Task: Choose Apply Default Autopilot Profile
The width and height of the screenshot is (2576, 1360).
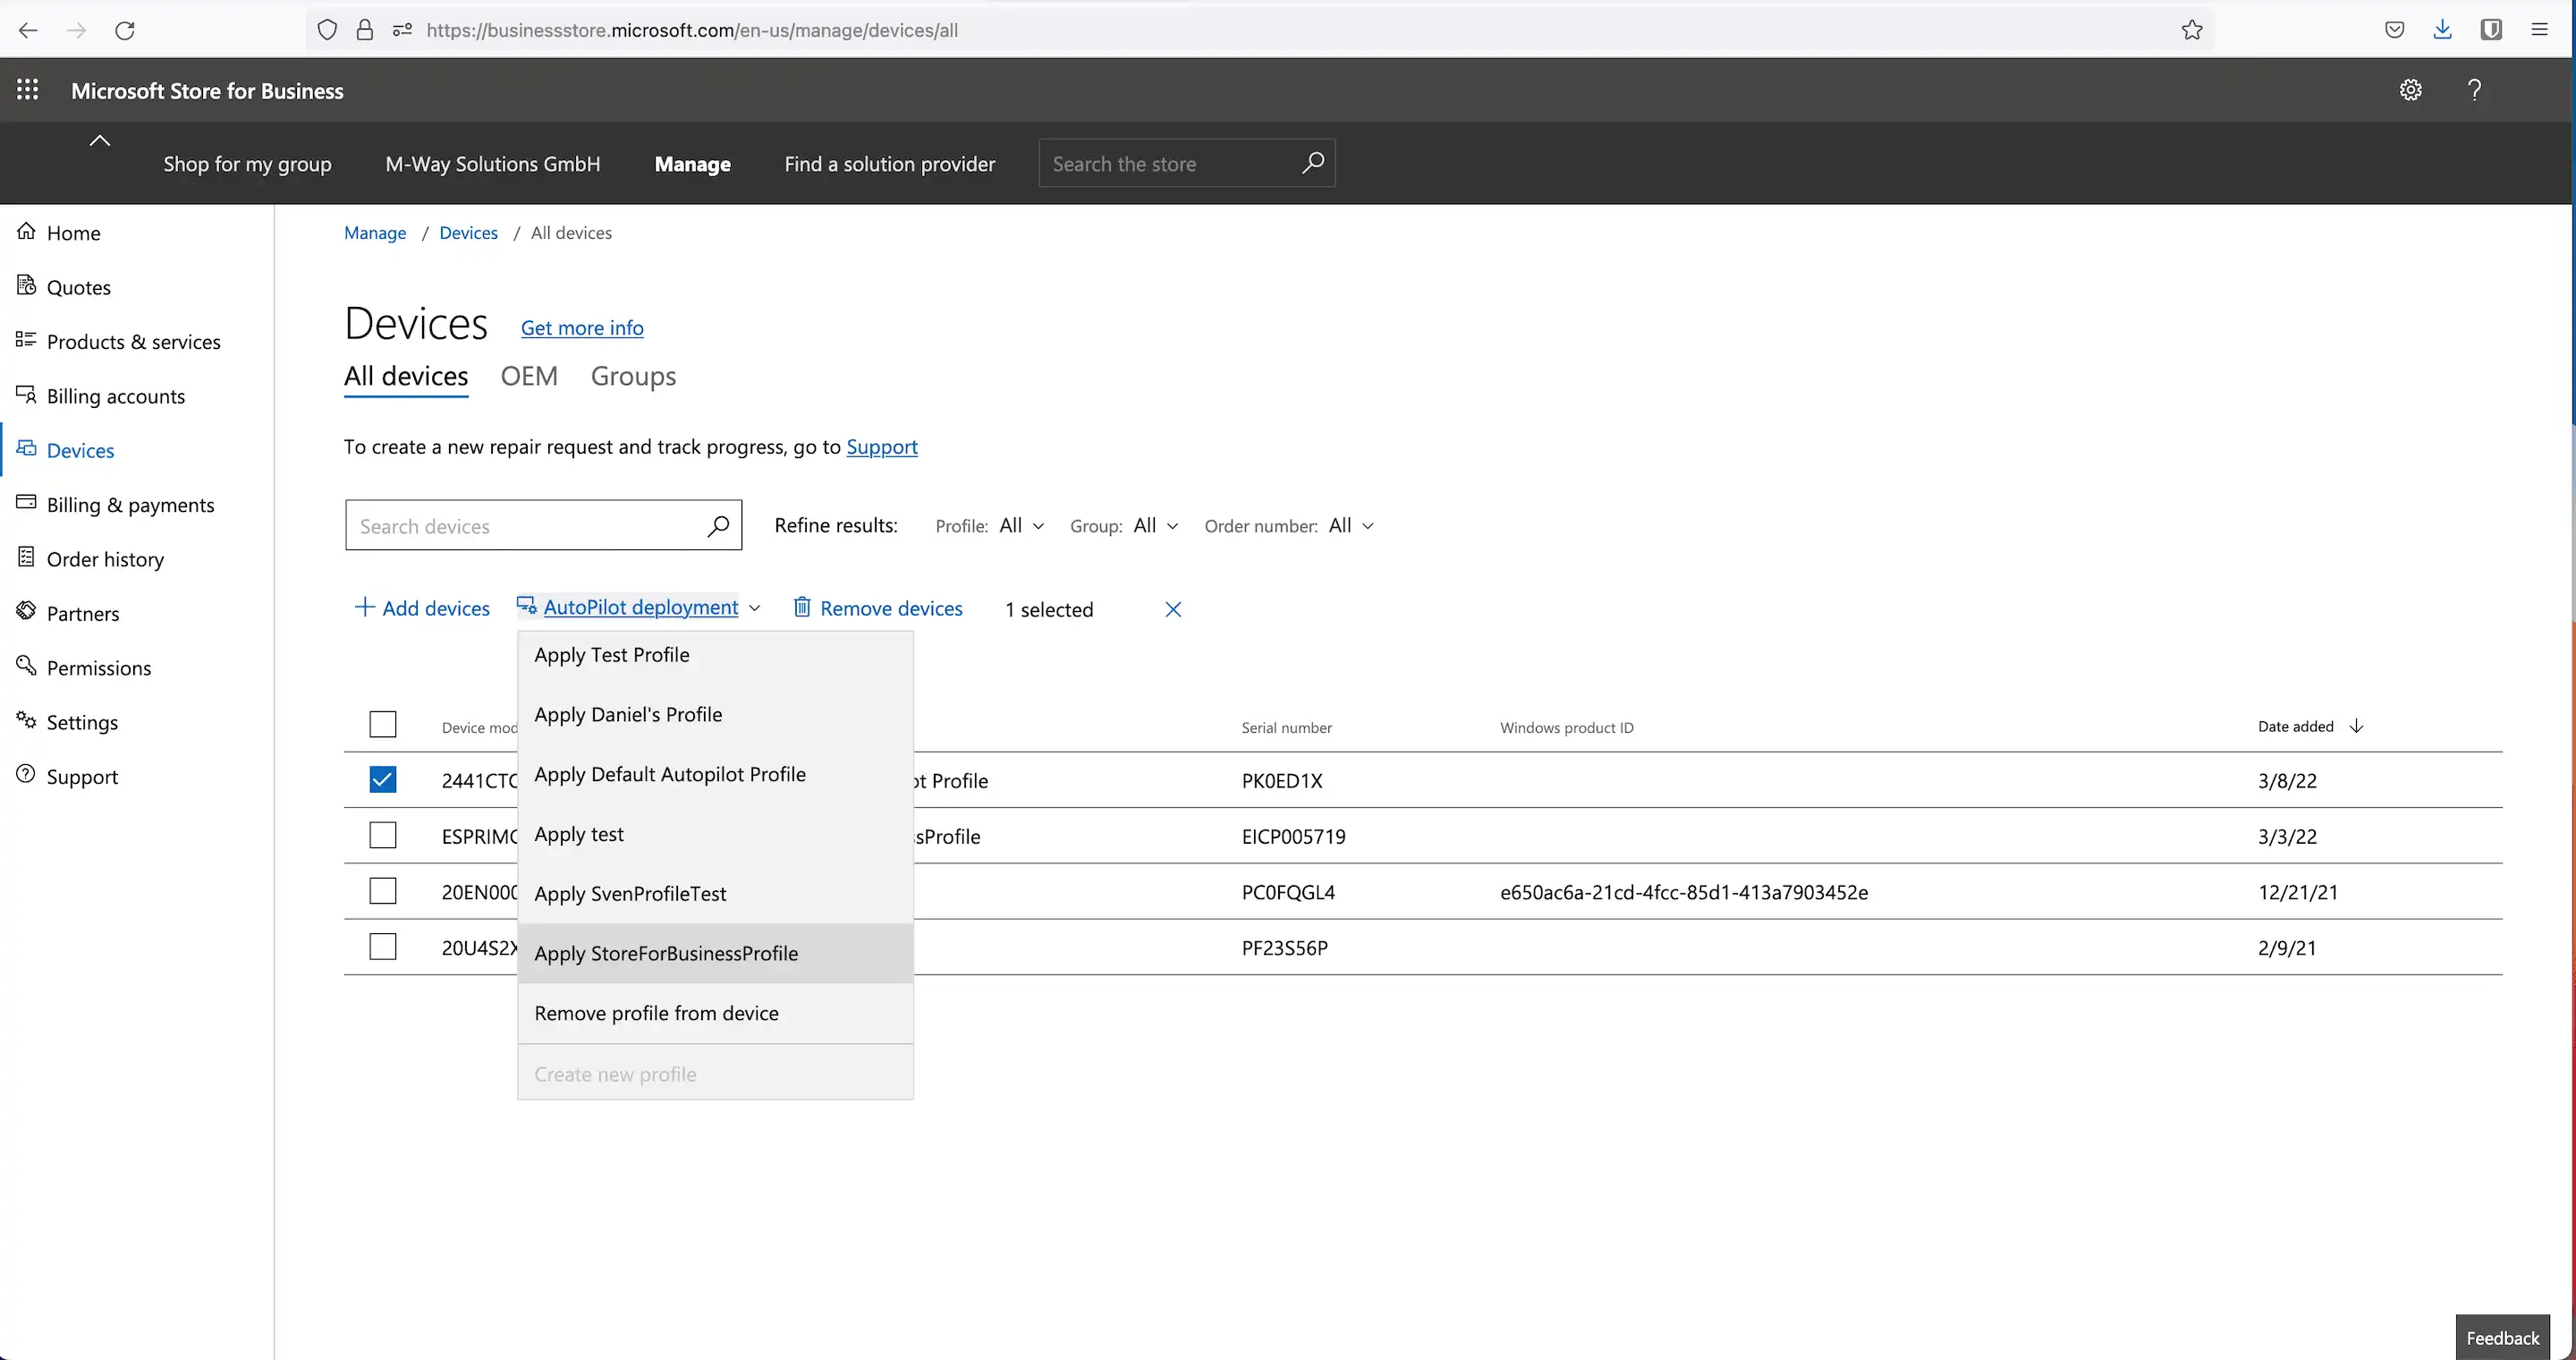Action: 715,774
